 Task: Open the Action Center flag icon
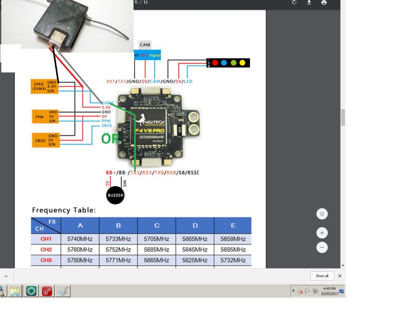click(308, 291)
